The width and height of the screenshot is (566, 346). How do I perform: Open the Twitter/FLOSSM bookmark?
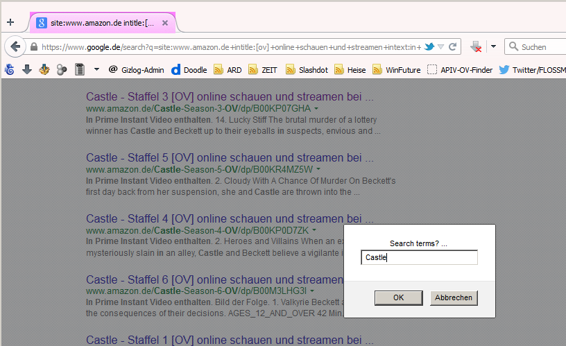coord(533,69)
